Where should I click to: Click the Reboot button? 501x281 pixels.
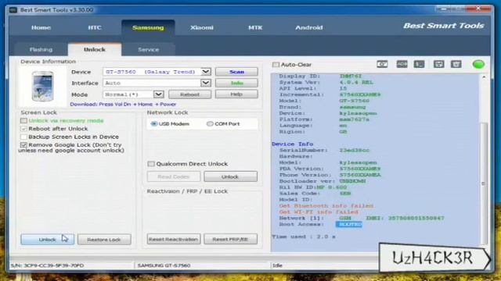click(189, 94)
